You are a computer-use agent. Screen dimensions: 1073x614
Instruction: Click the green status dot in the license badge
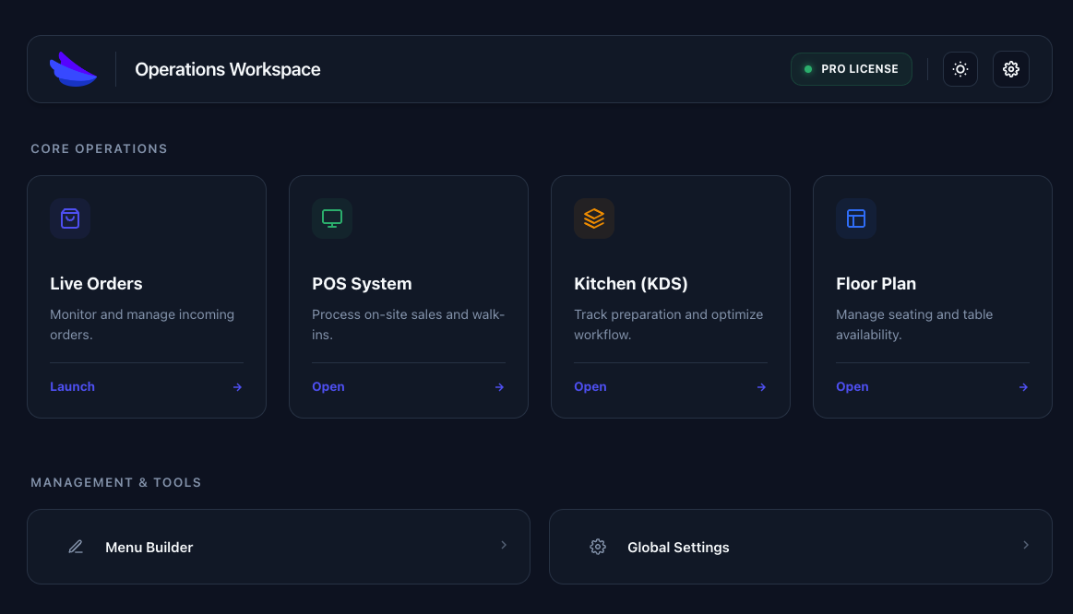coord(807,68)
